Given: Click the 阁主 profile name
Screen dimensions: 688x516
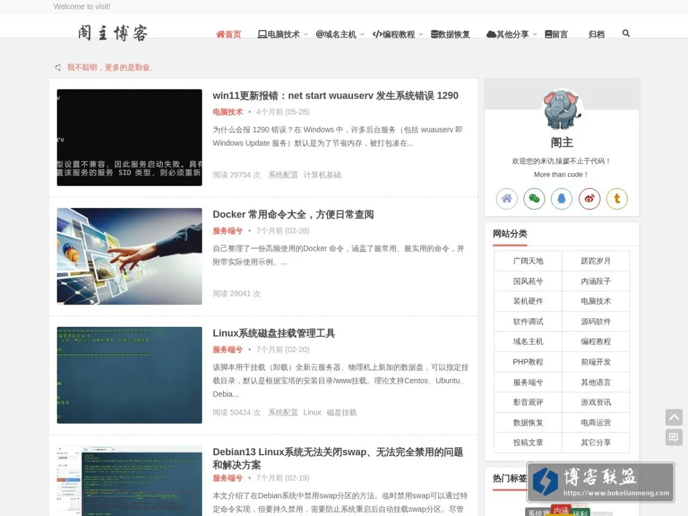Looking at the screenshot, I should 562,143.
